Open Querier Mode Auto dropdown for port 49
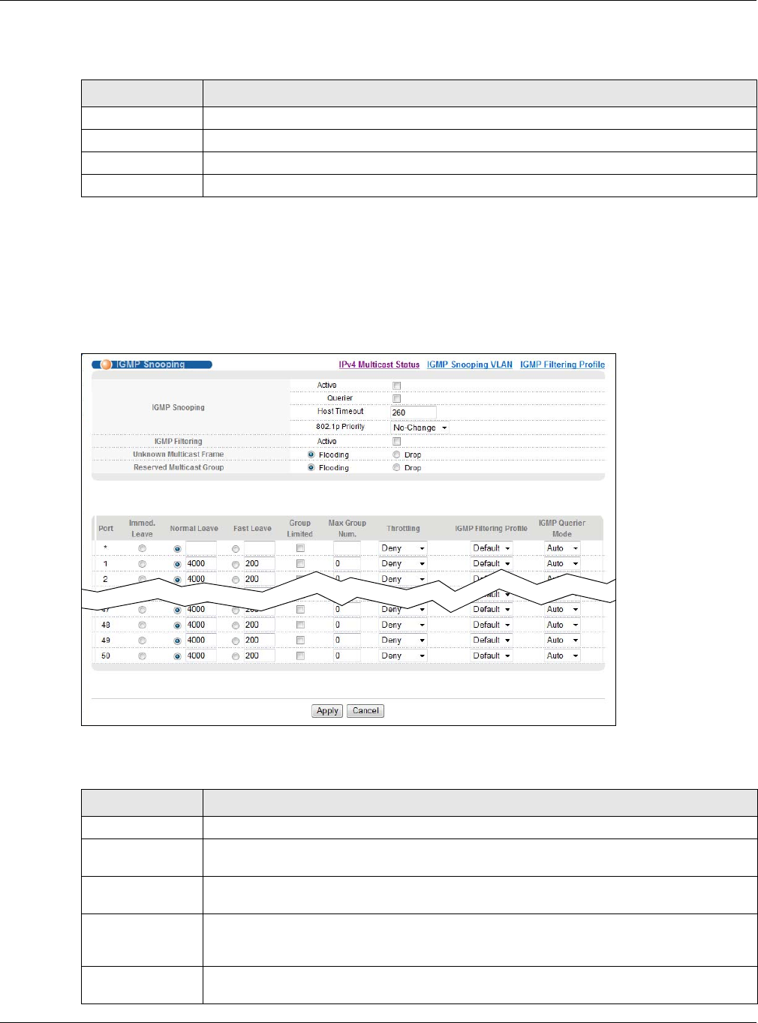 [x=563, y=640]
